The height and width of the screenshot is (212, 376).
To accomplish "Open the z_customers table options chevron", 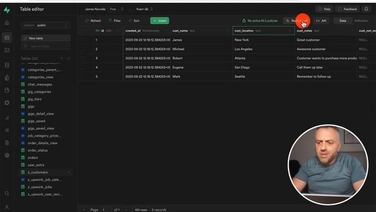I will (69, 173).
